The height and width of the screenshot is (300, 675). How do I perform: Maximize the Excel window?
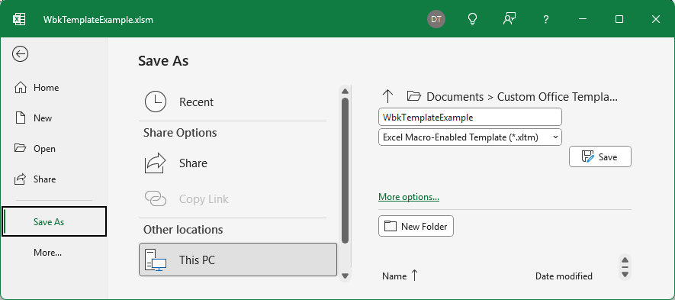tap(619, 19)
